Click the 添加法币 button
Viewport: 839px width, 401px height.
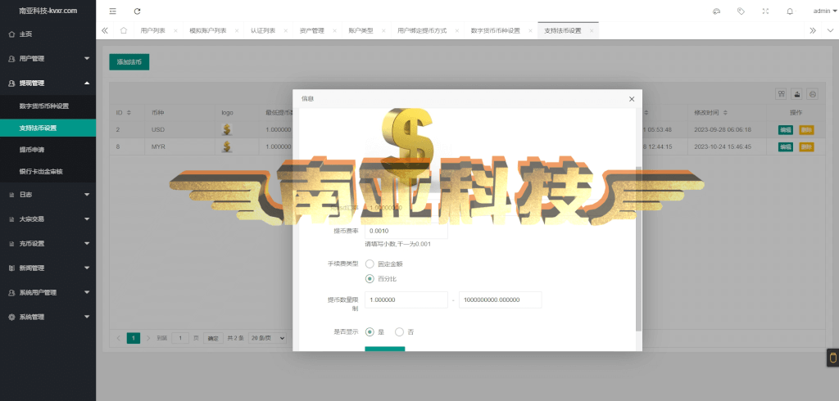click(129, 62)
